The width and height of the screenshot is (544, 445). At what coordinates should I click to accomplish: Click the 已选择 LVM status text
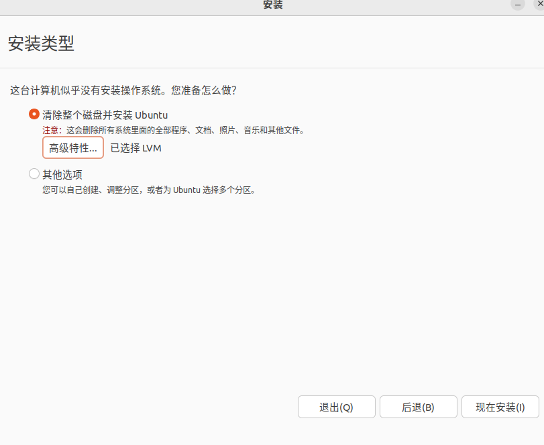click(x=136, y=148)
